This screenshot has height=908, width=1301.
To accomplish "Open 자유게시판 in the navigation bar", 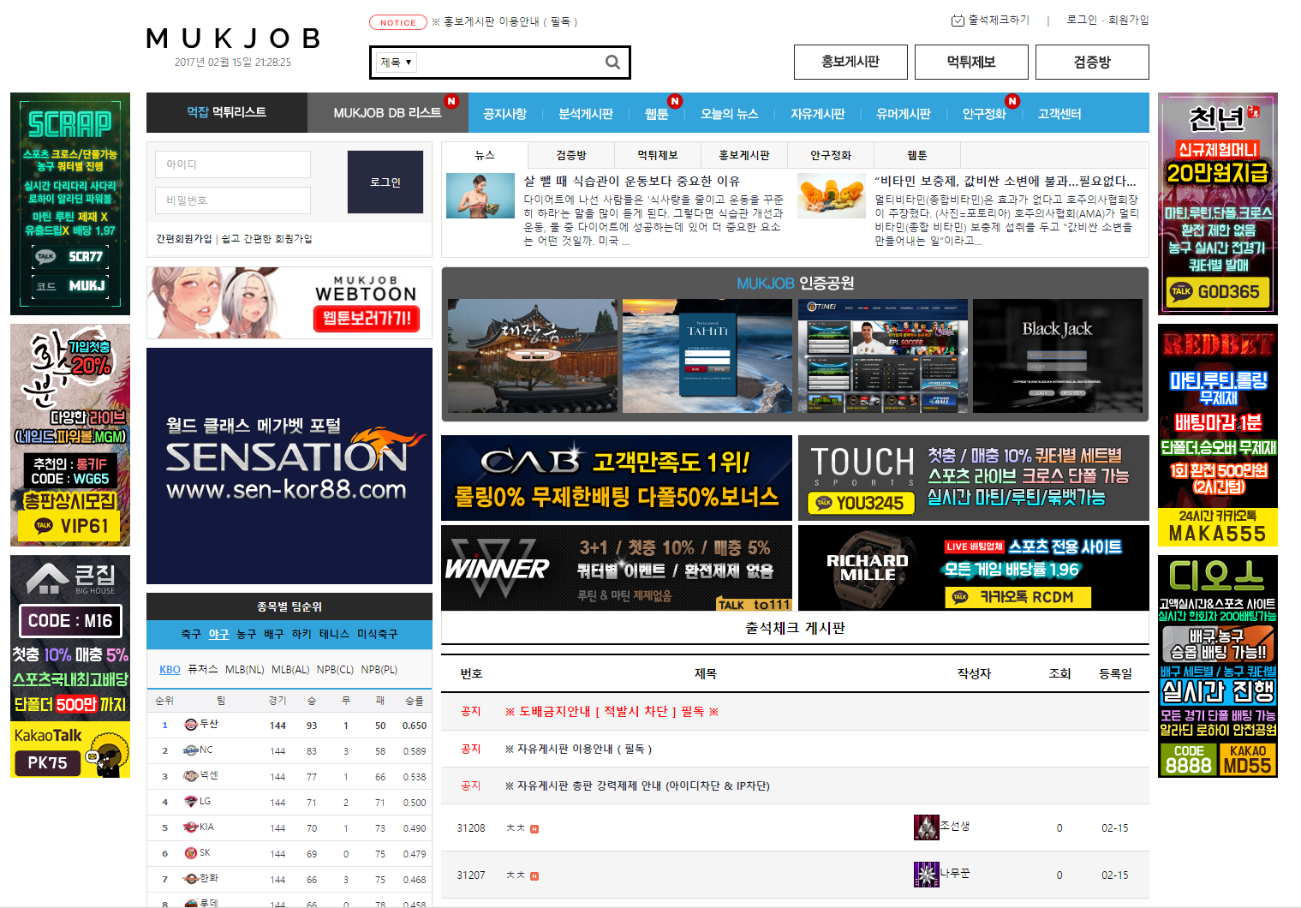I will pos(817,114).
